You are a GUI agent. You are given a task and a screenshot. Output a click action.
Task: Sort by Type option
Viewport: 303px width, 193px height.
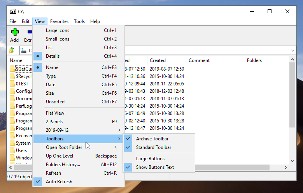pos(78,76)
